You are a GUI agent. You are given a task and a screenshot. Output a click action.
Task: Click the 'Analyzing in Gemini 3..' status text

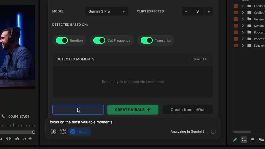point(189,132)
